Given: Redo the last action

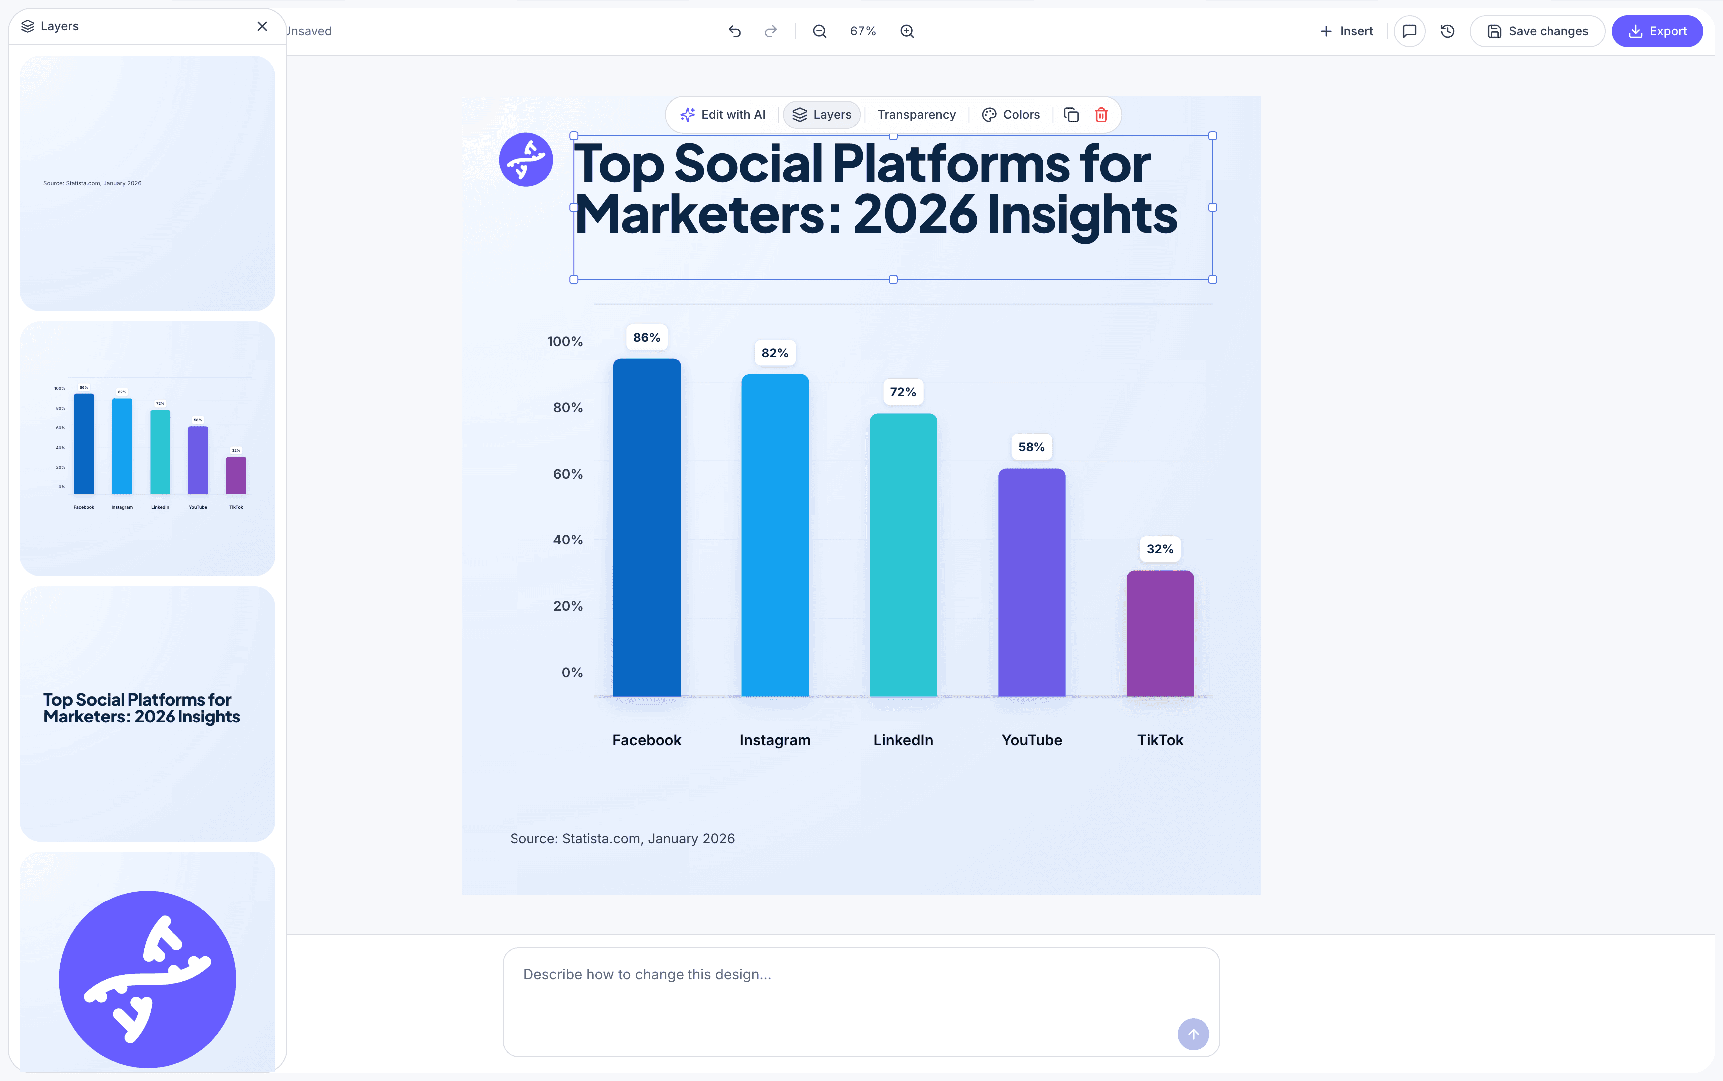Looking at the screenshot, I should [770, 31].
